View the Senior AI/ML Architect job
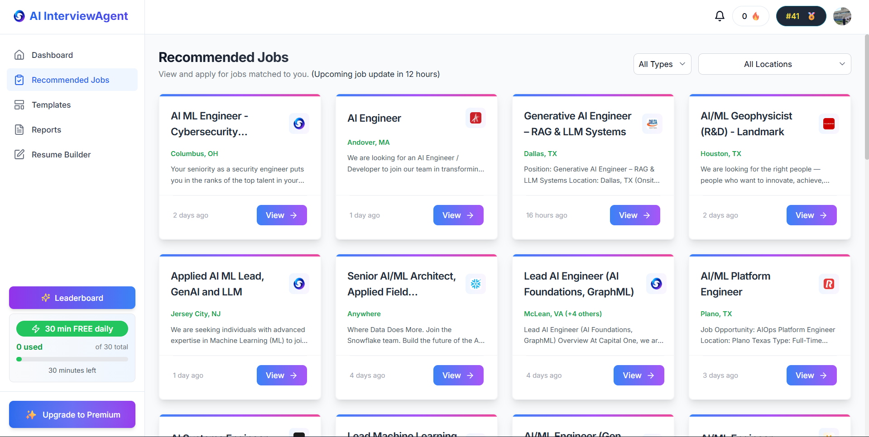The width and height of the screenshot is (869, 437). [x=458, y=375]
